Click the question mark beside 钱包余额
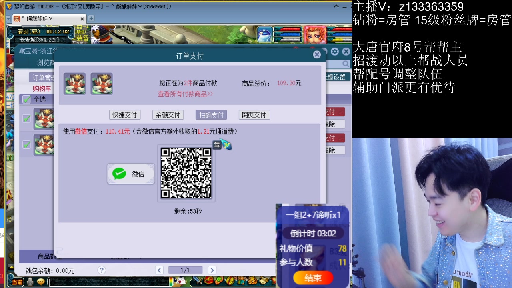512x288 pixels. tap(102, 270)
